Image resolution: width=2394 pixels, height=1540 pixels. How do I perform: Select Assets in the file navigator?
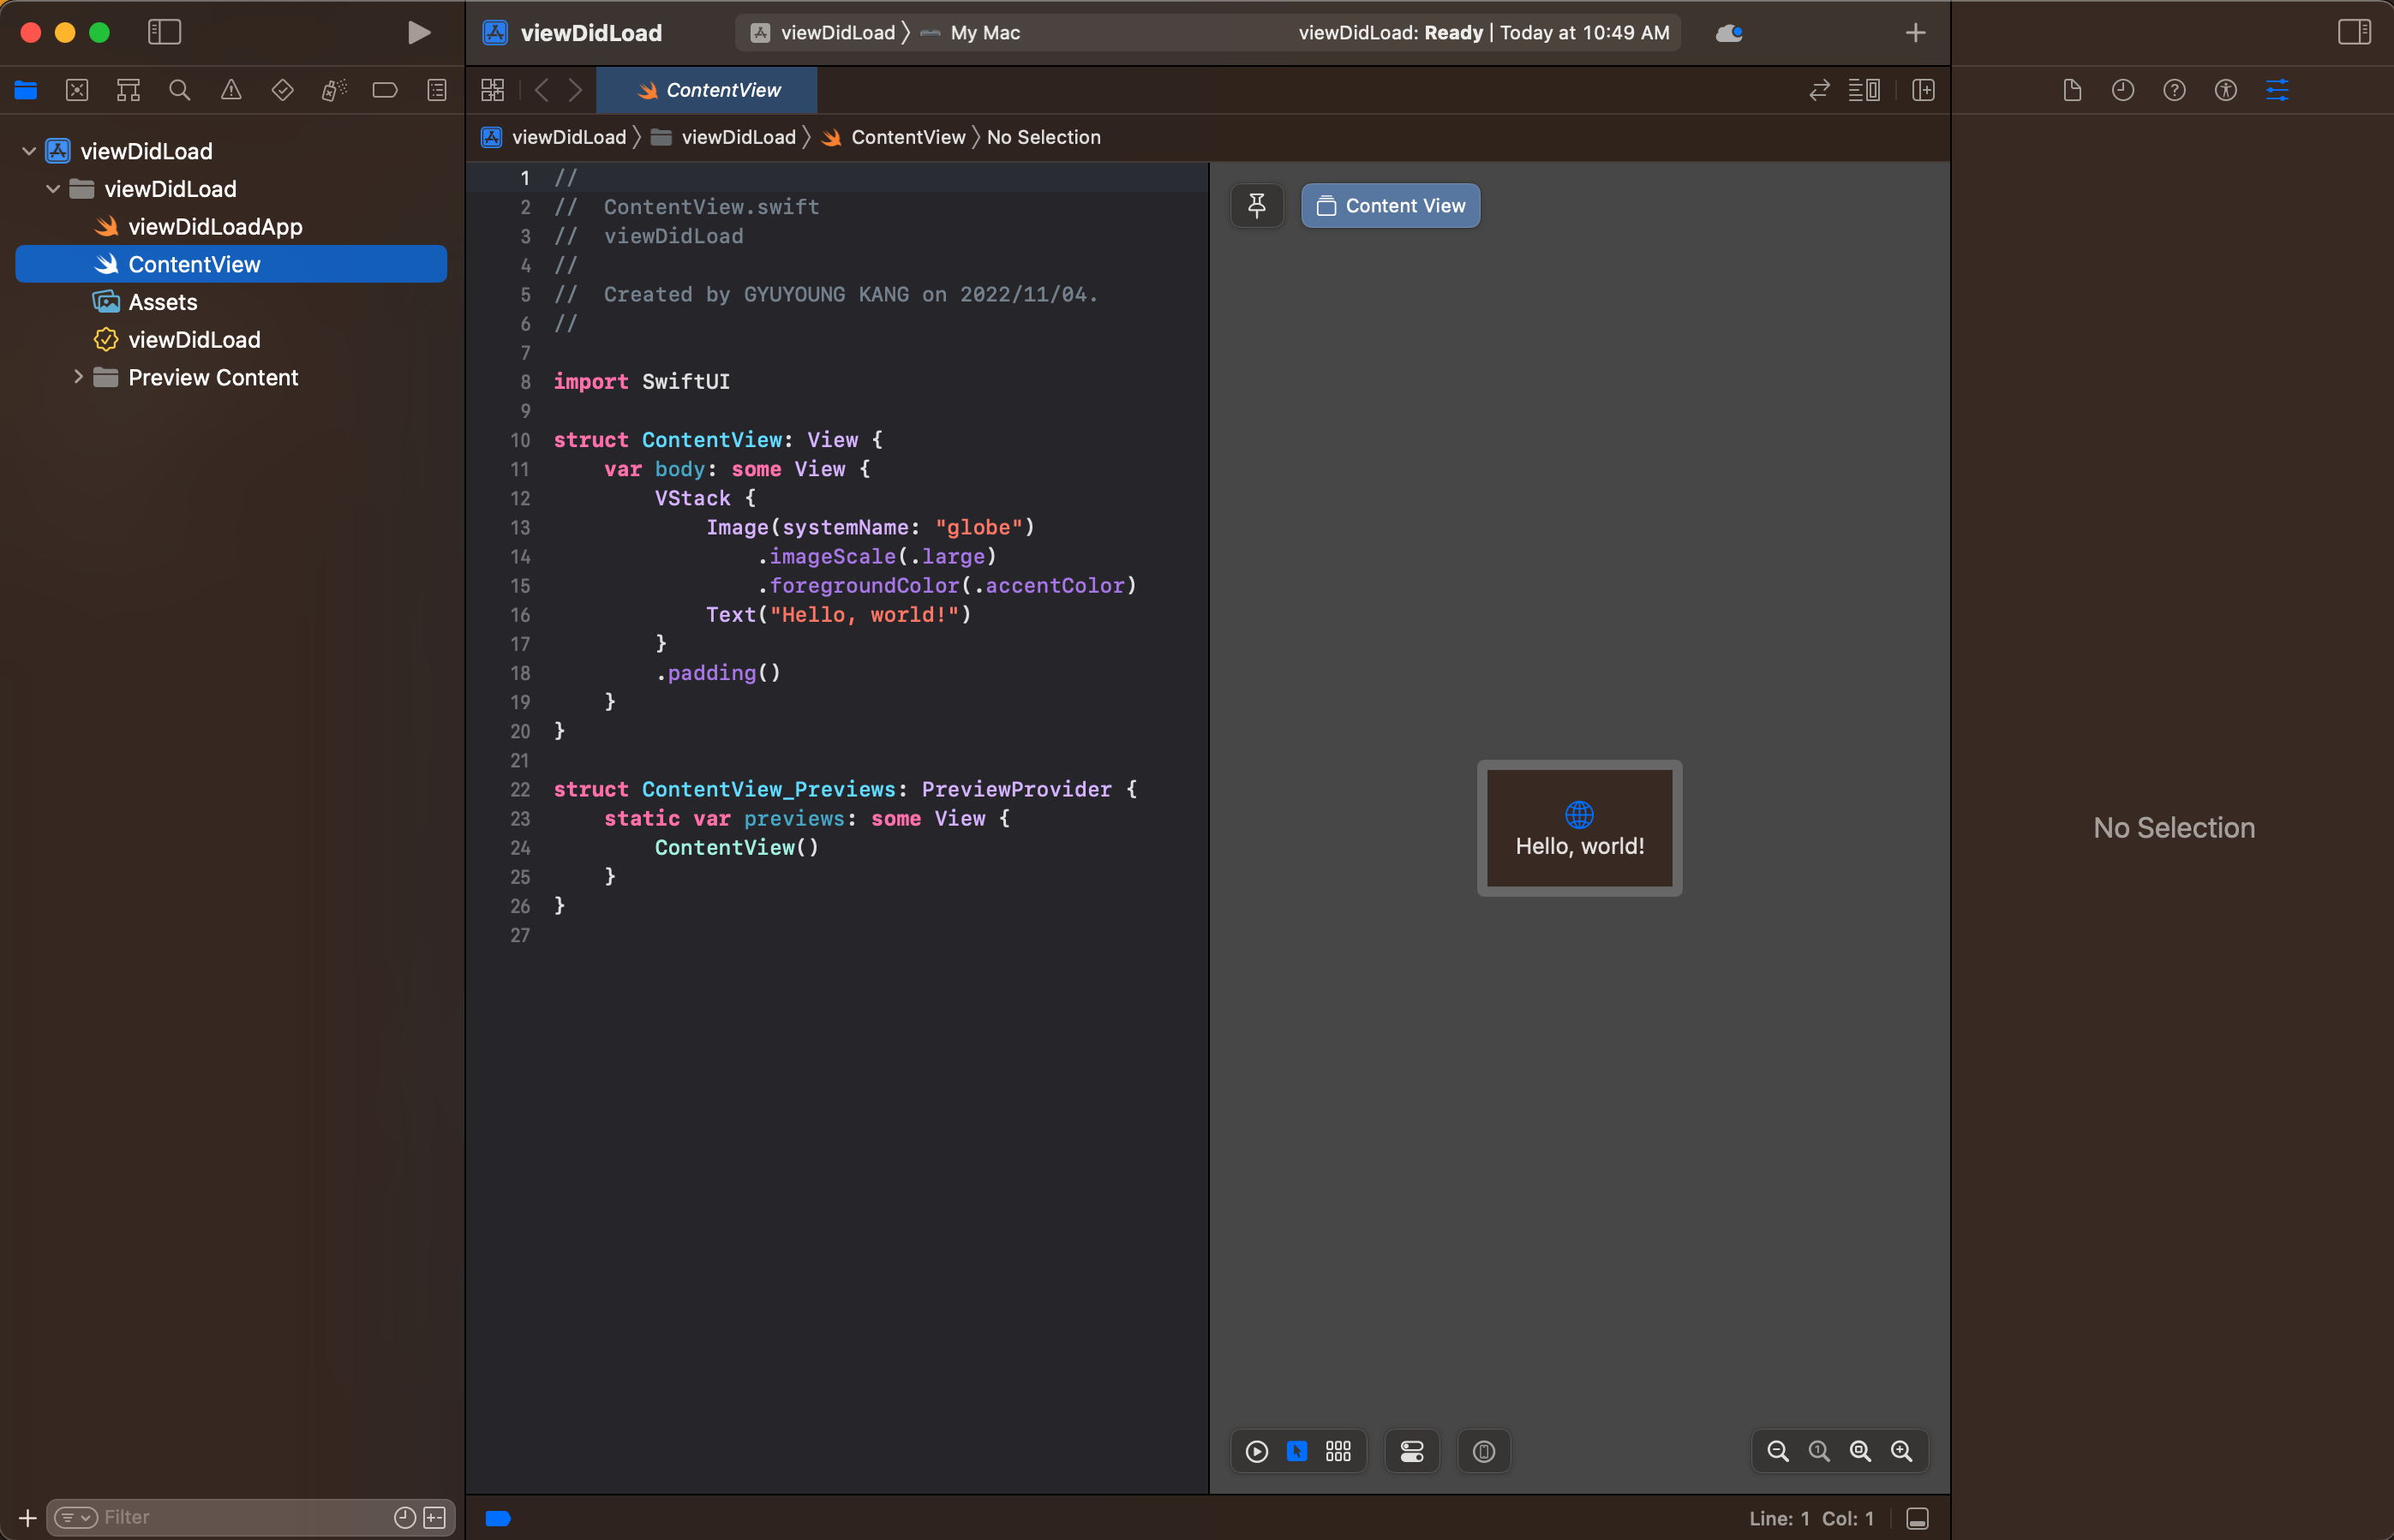click(162, 302)
